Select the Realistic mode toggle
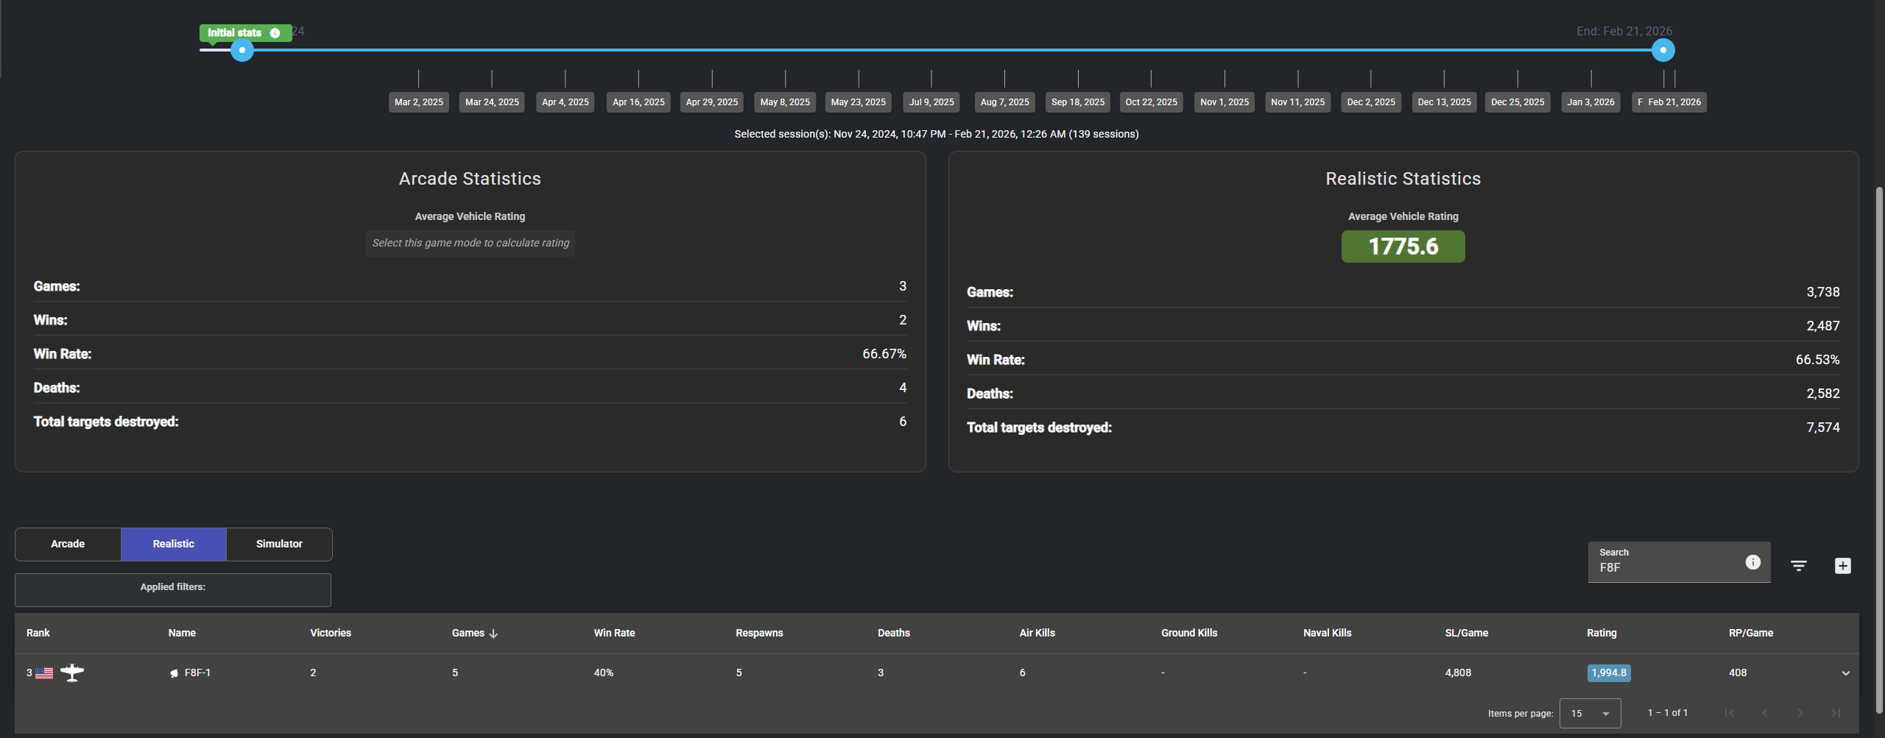The width and height of the screenshot is (1885, 738). (174, 544)
